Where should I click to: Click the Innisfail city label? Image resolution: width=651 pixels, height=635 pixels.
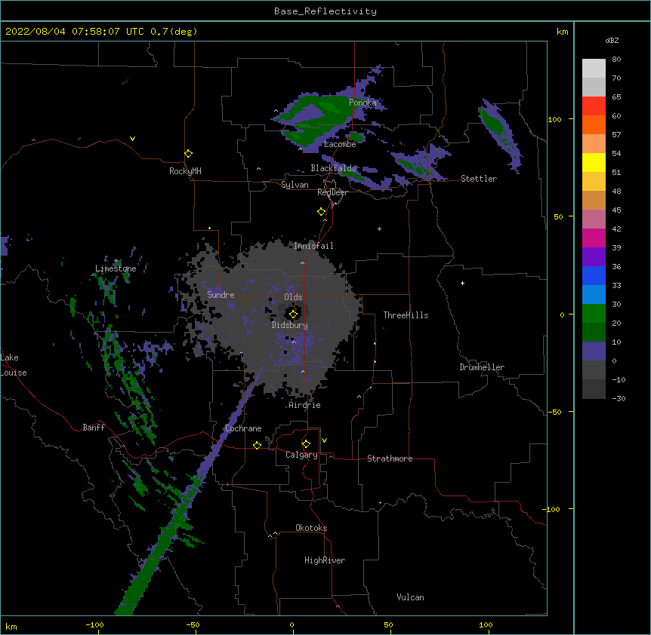pyautogui.click(x=313, y=246)
